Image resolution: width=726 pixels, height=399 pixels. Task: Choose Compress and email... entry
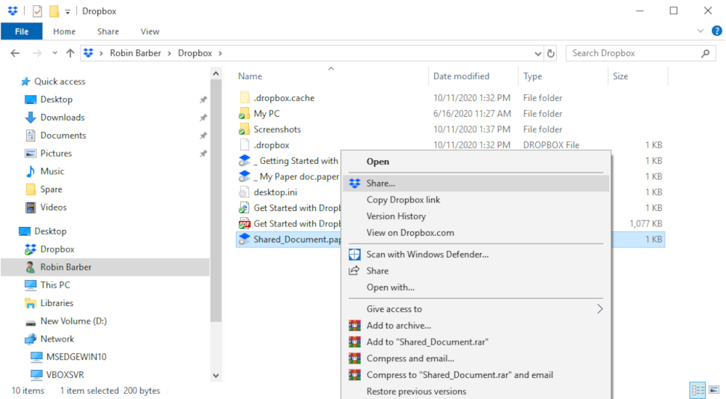tap(476, 358)
